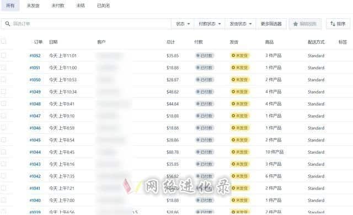Click the $44.84 total of order #1048
Image resolution: width=353 pixels, height=215 pixels.
[173, 104]
